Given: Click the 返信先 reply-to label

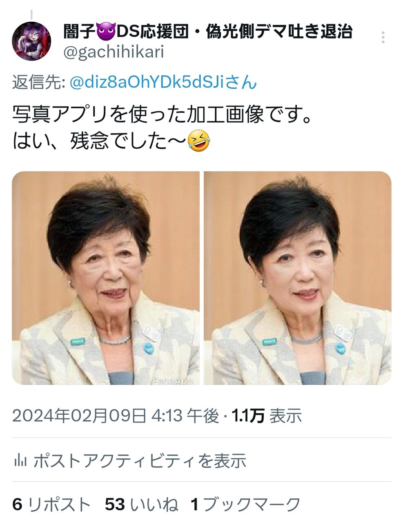Looking at the screenshot, I should 39,82.
